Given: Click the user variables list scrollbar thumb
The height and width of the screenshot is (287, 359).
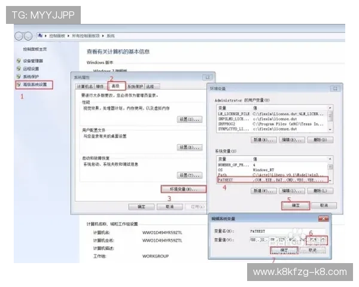Looking at the screenshot, I should (330, 116).
